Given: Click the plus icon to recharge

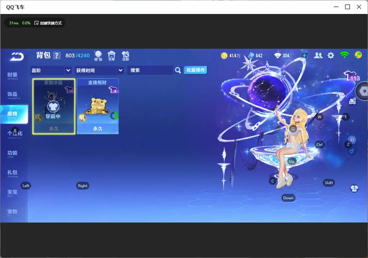Looking at the screenshot, I should point(305,56).
